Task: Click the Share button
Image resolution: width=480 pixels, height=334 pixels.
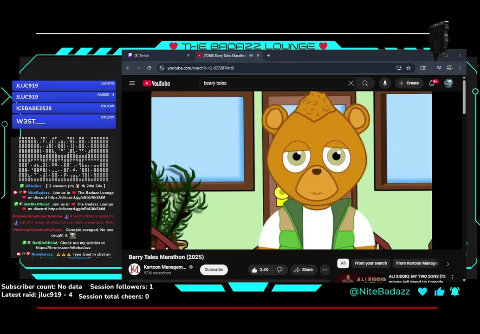Action: coord(304,270)
